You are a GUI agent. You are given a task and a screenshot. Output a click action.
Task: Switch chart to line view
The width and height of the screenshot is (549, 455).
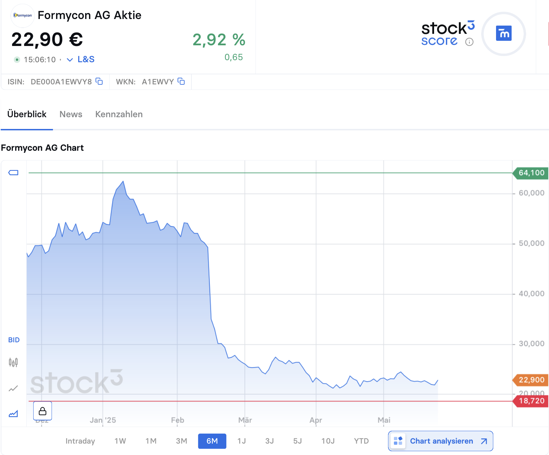click(13, 388)
